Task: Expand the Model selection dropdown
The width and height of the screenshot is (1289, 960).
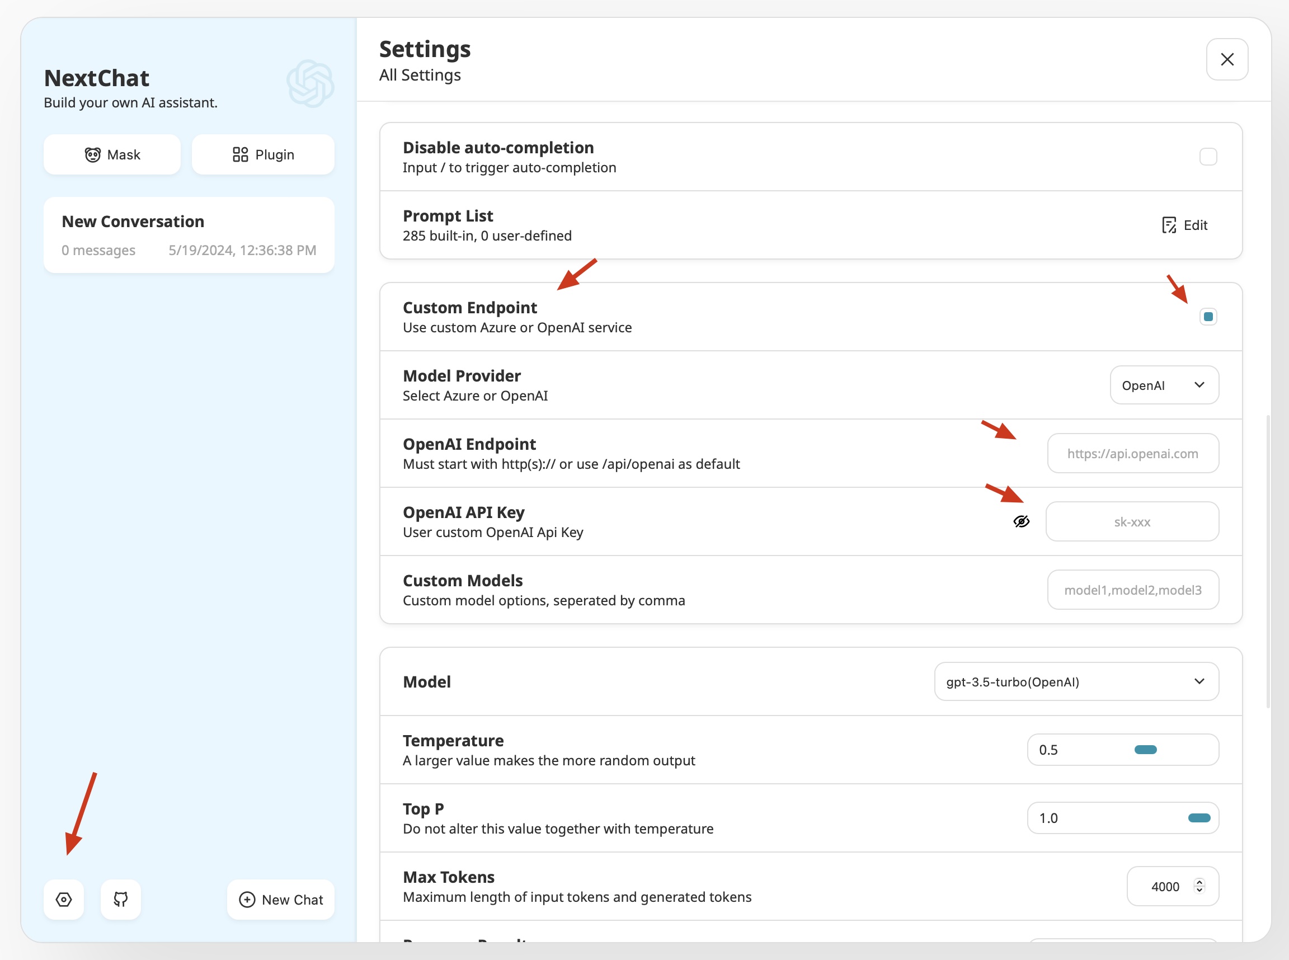Action: click(x=1075, y=681)
